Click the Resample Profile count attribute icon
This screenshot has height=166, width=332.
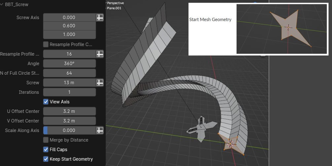point(100,54)
